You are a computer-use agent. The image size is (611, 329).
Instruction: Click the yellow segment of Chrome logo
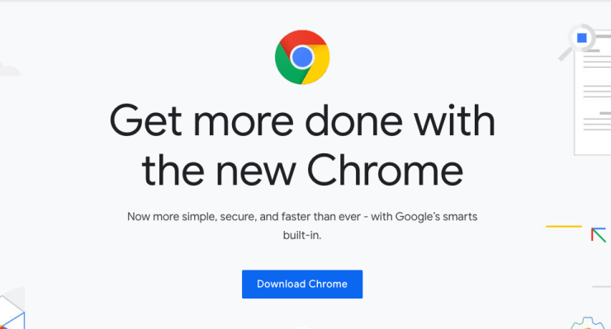(x=318, y=65)
